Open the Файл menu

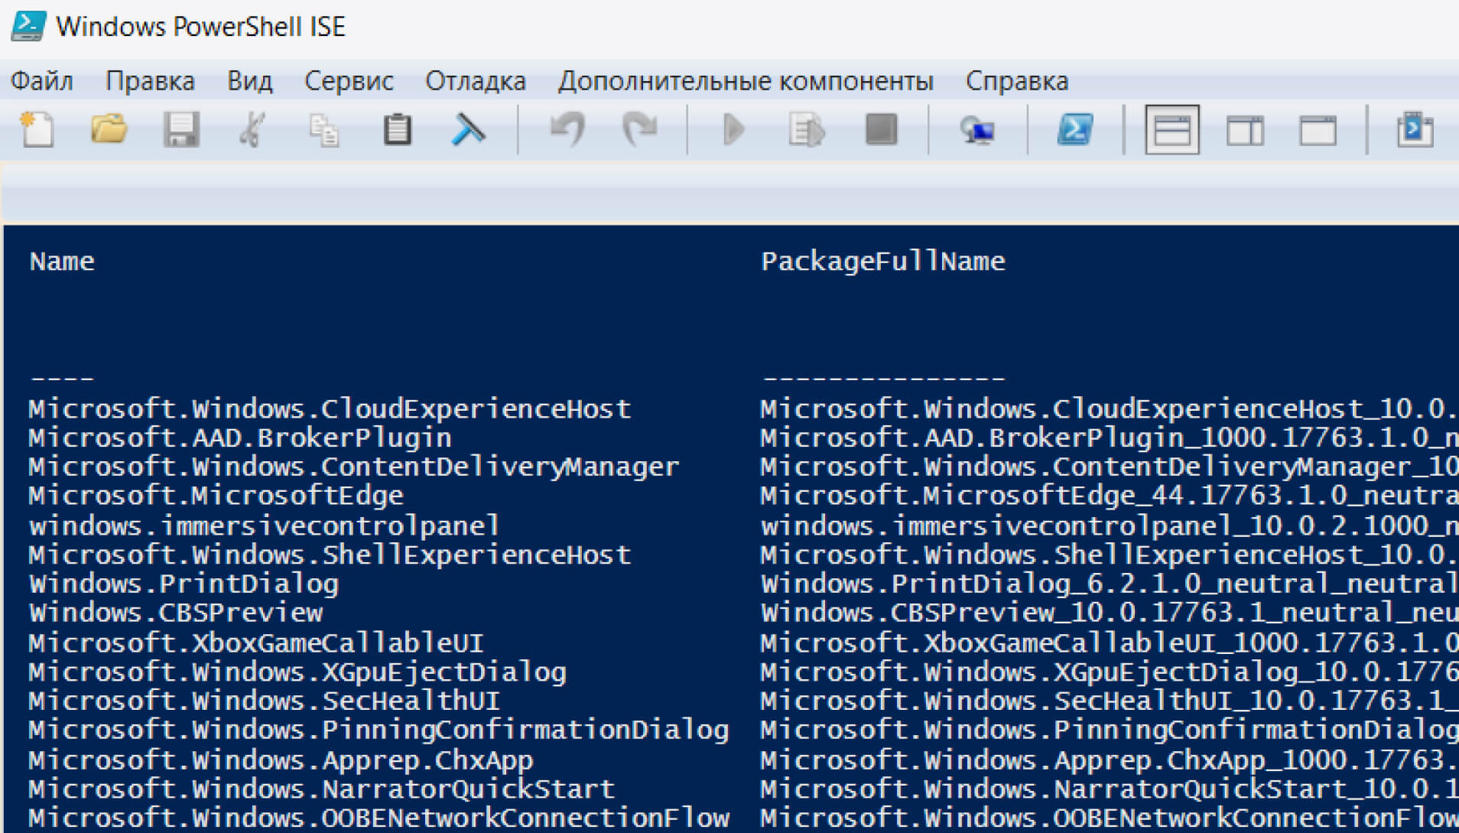click(x=42, y=81)
